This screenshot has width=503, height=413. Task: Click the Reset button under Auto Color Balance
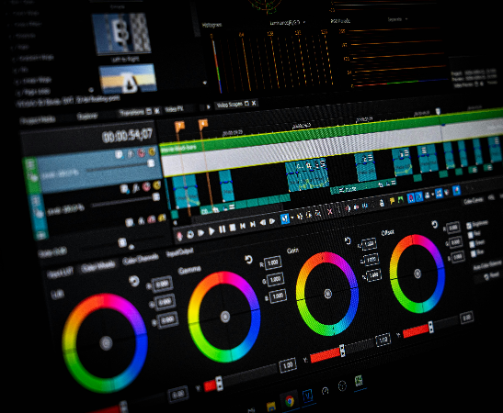[x=492, y=275]
